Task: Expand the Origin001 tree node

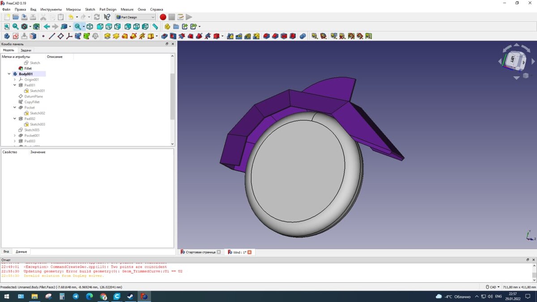Action: [x=15, y=80]
